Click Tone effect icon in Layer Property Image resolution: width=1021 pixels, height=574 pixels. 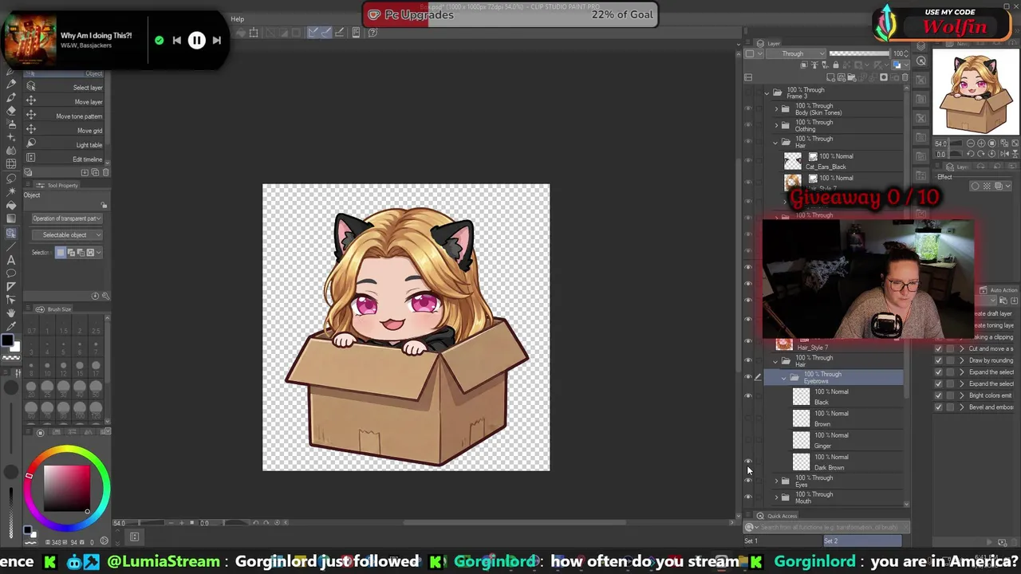[987, 186]
